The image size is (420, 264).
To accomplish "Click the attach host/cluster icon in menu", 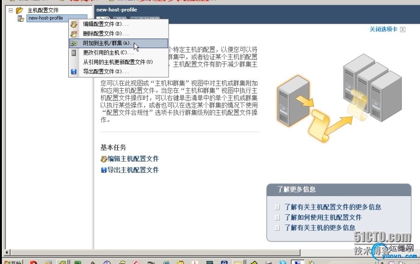I will click(x=74, y=43).
